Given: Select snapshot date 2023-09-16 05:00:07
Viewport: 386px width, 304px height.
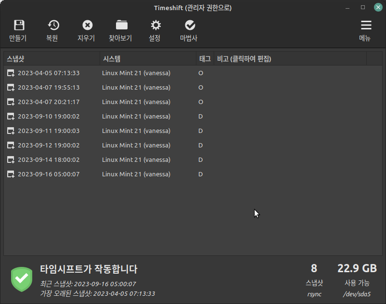Looking at the screenshot, I should (x=49, y=174).
